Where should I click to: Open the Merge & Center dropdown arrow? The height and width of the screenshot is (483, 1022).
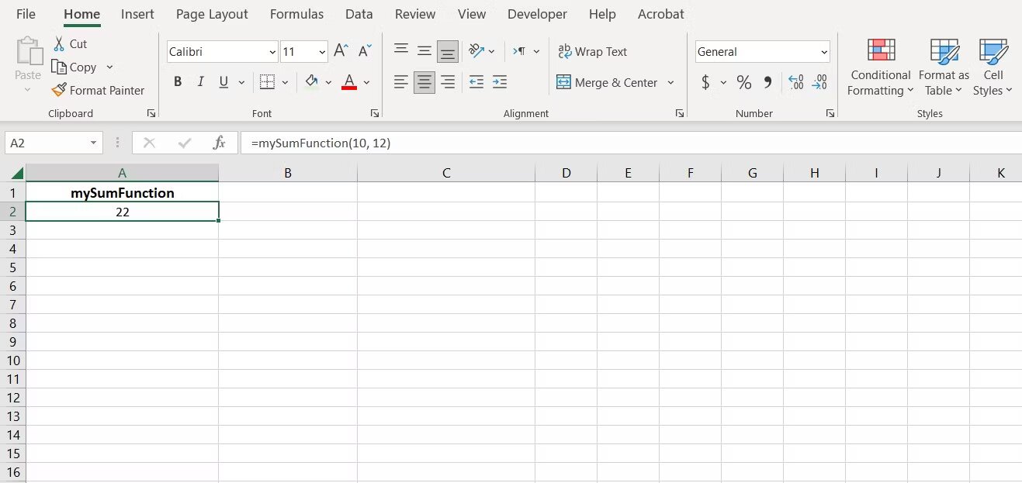[672, 83]
